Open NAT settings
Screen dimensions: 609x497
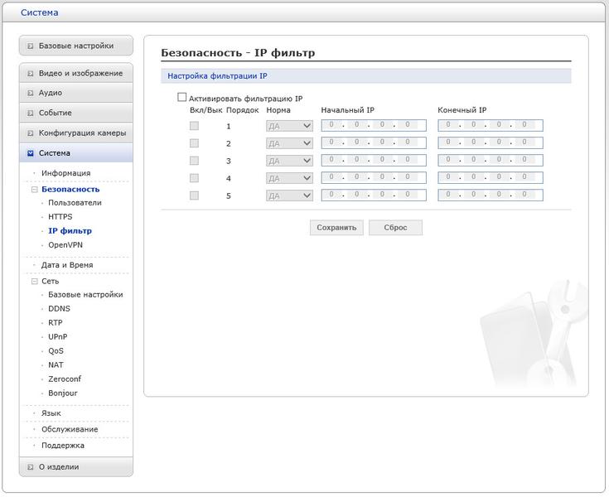[x=56, y=365]
